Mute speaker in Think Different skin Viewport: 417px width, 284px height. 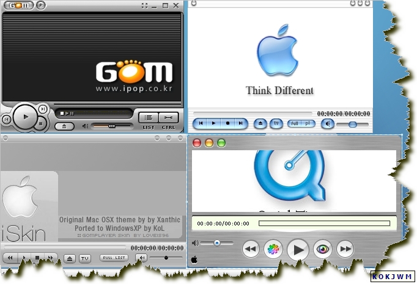coord(328,124)
